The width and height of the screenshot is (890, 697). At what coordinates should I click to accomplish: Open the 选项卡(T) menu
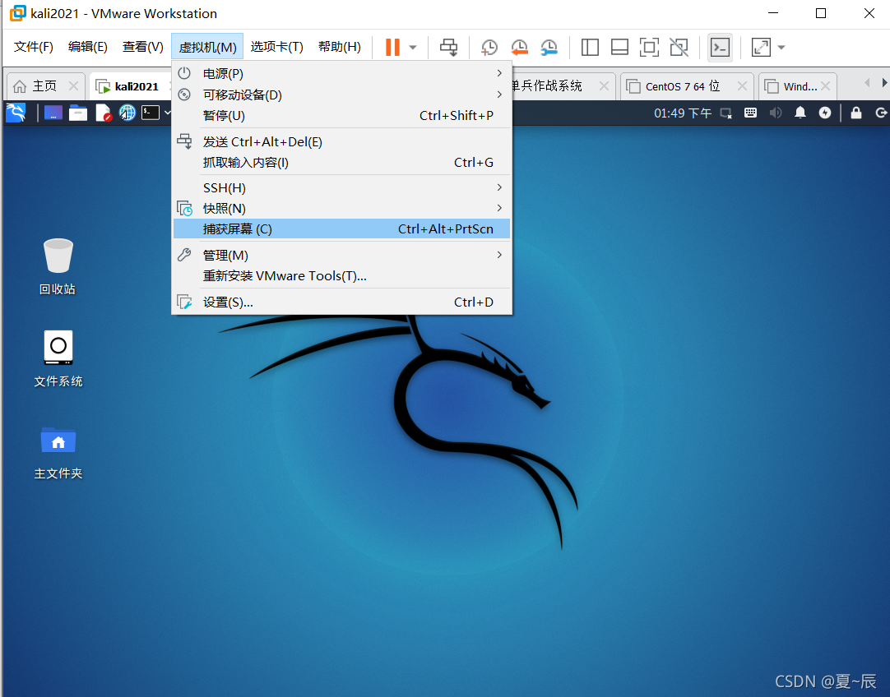(x=277, y=47)
